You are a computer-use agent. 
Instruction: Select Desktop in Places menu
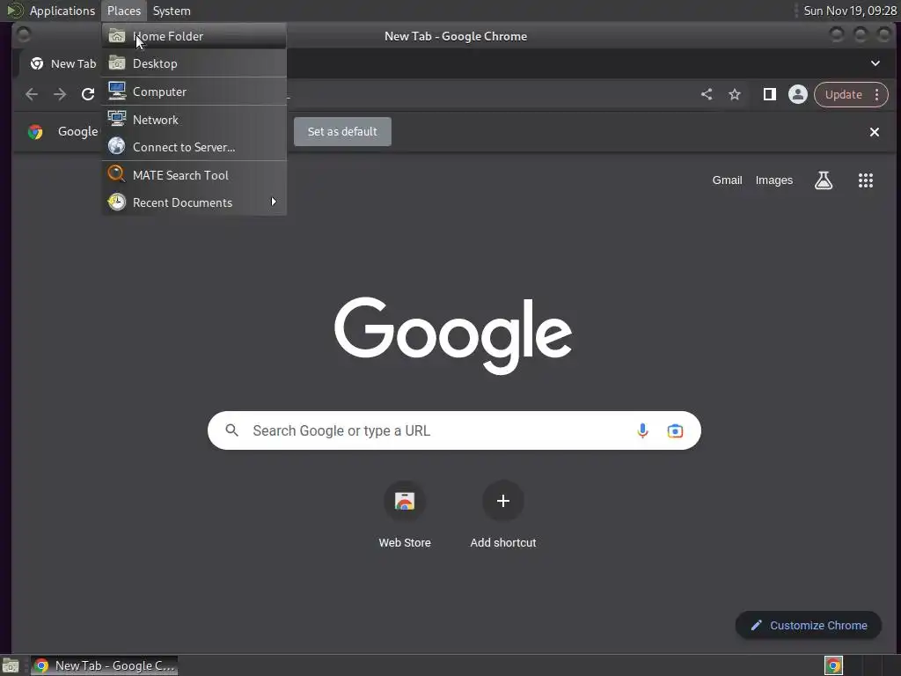(x=194, y=63)
